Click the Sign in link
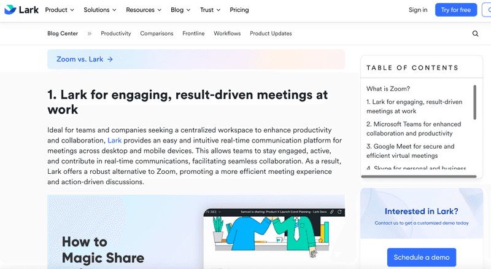491x269 pixels. point(418,10)
